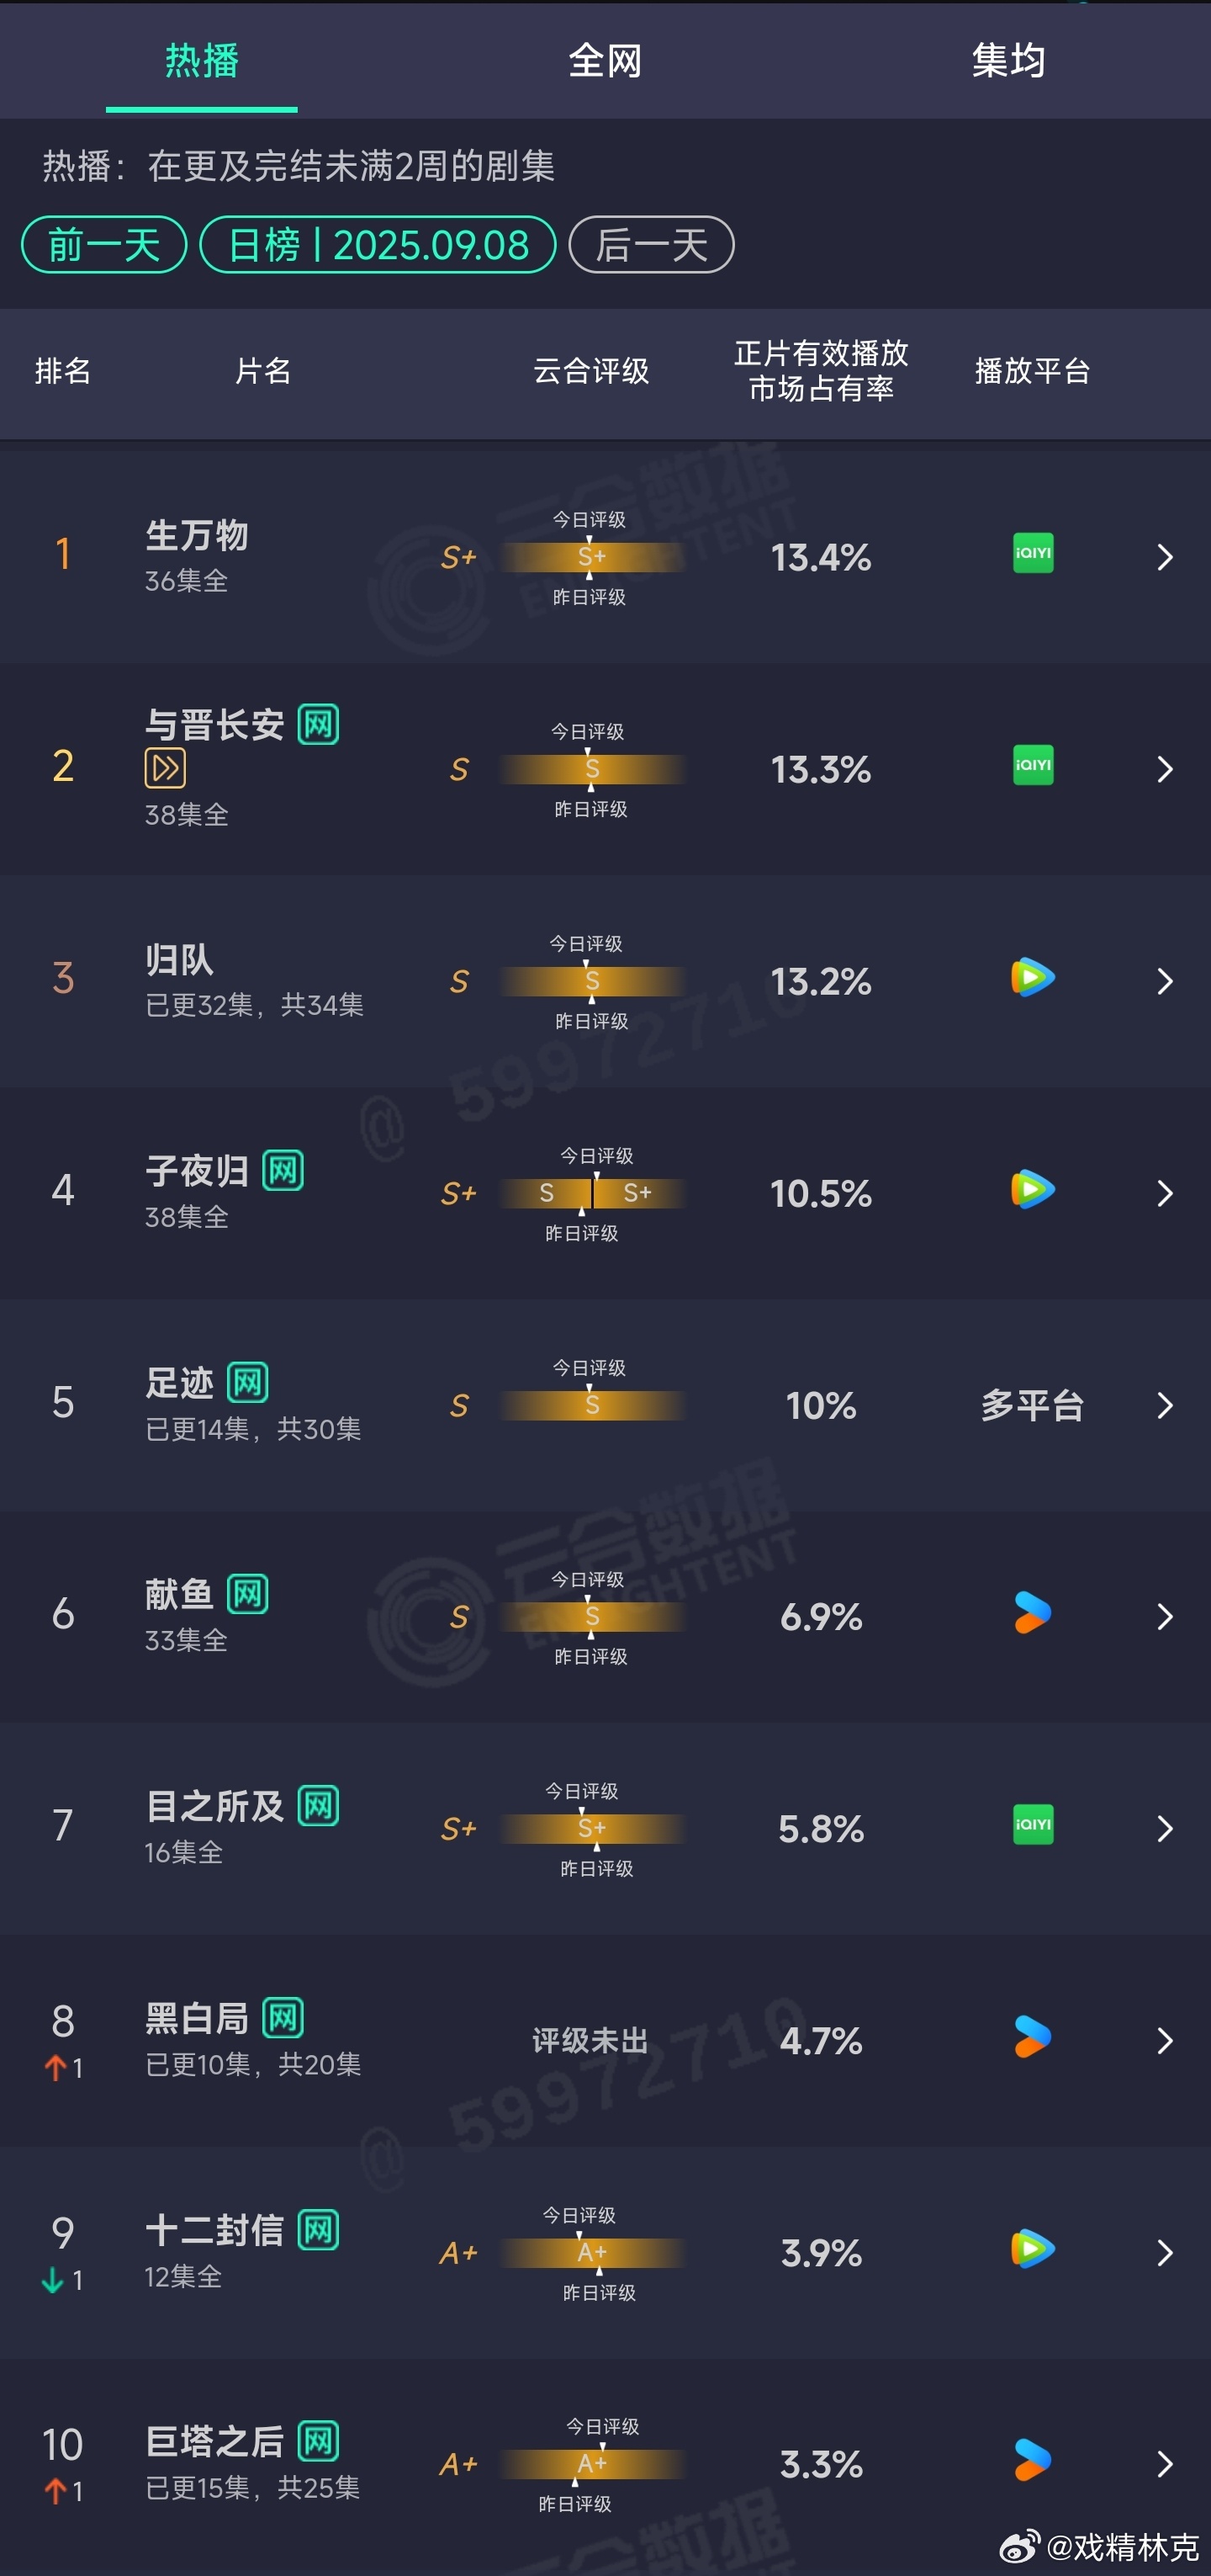Open the 日榜 2025.09.08 date selector

(x=378, y=244)
